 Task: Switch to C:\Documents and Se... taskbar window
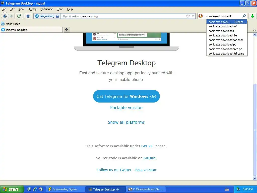146,189
